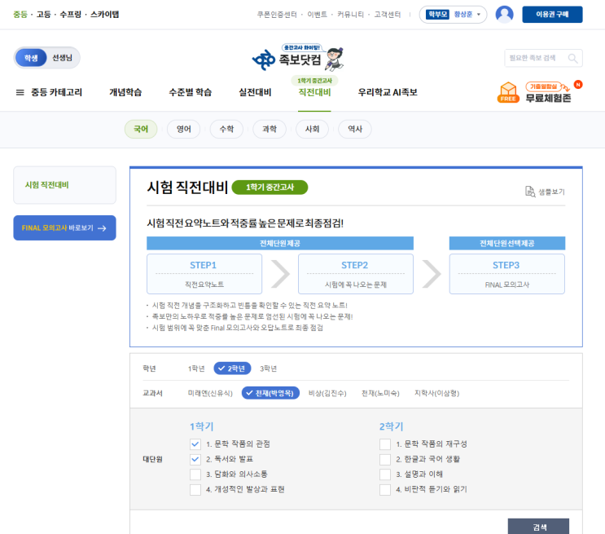Switch to the 선생님 mode toggle
The image size is (605, 534).
point(62,58)
